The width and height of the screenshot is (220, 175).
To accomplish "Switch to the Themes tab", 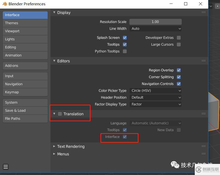I will [x=25, y=23].
